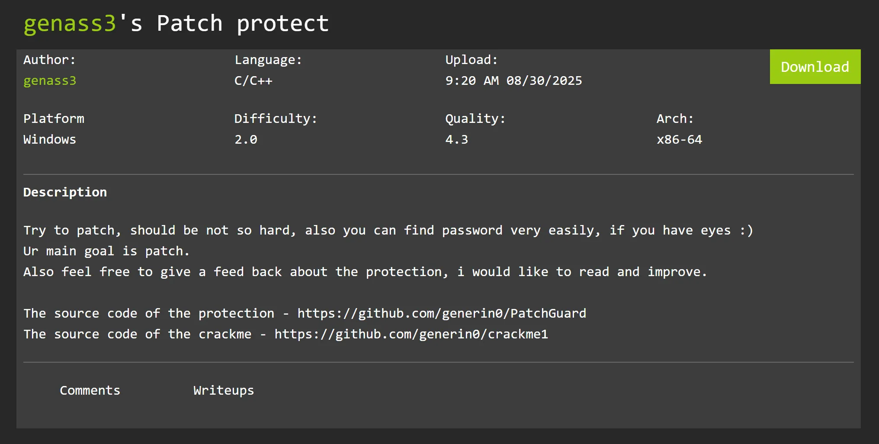The width and height of the screenshot is (879, 444).
Task: Click the x86-64 architecture value
Action: 679,140
